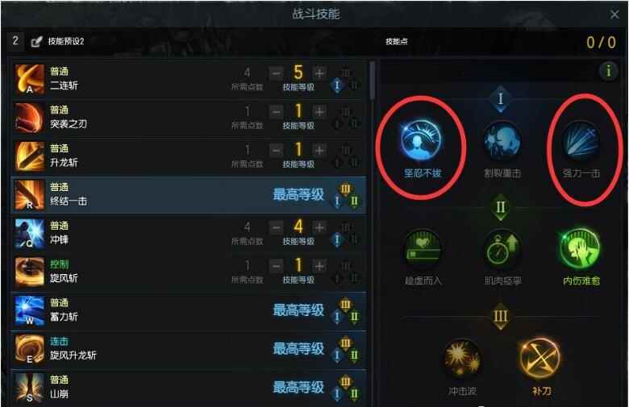Select the 强力一击 tripod icon
Viewport: 629px width, 407px height.
(581, 141)
